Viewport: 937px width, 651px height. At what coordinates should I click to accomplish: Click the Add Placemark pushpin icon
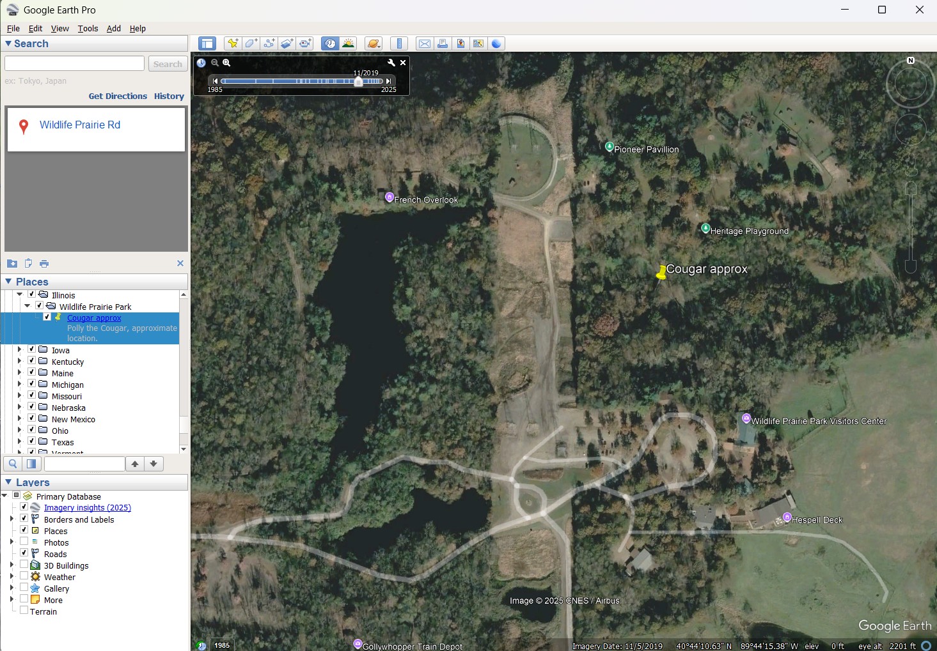tap(233, 43)
